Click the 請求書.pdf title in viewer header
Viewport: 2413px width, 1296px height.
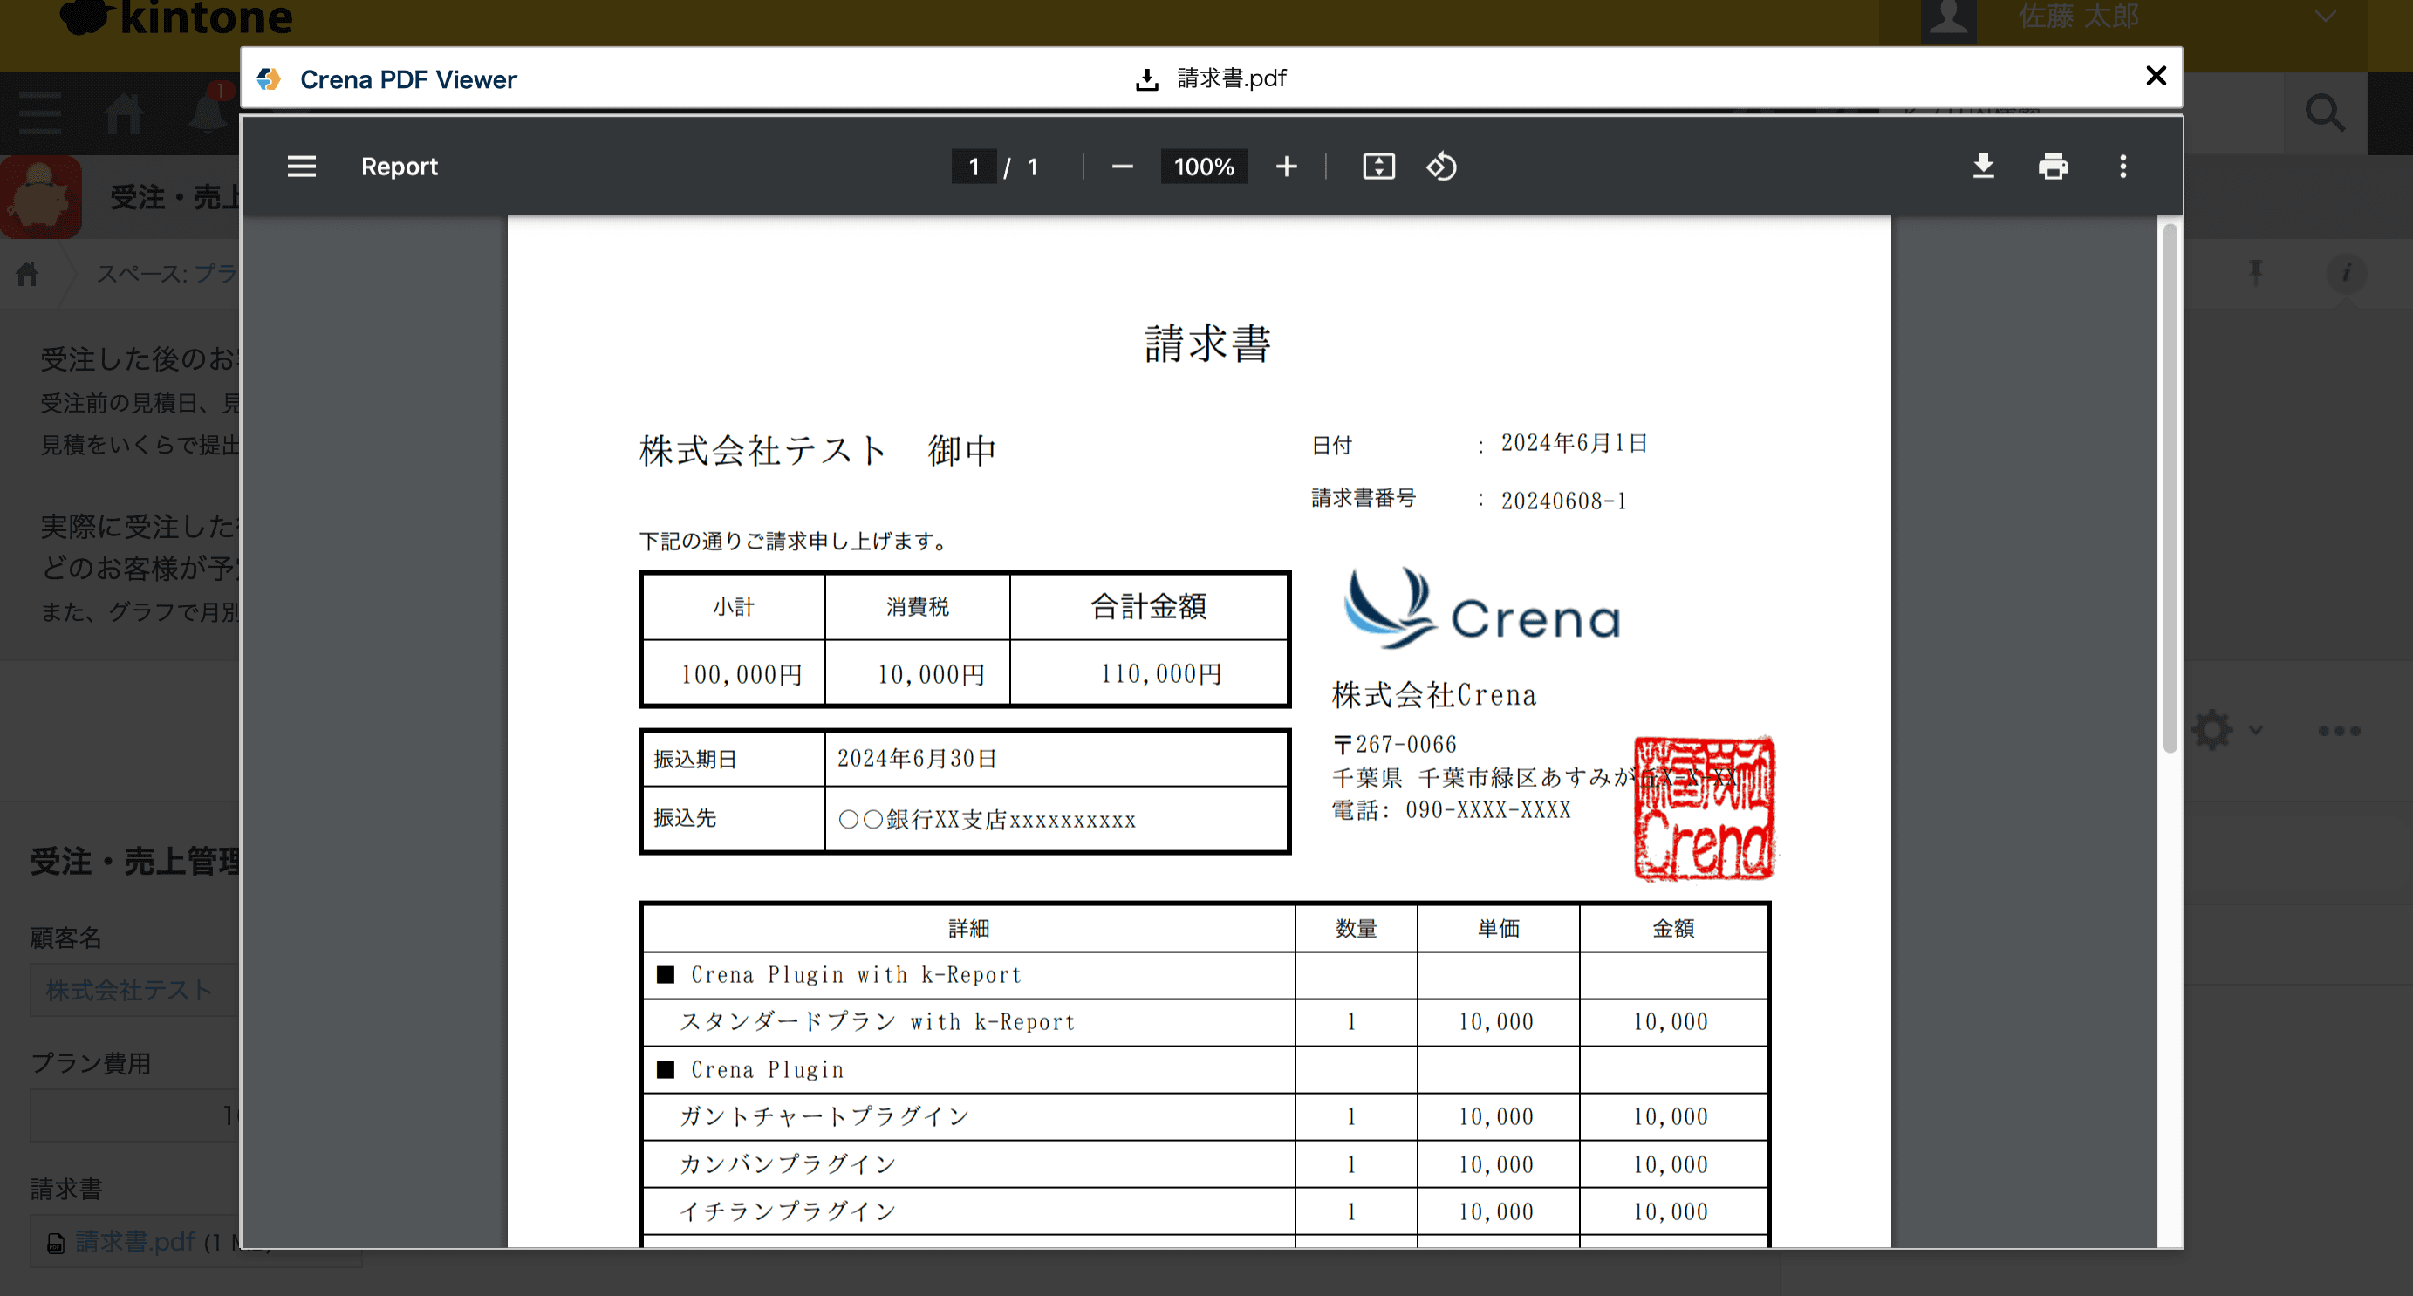tap(1232, 78)
